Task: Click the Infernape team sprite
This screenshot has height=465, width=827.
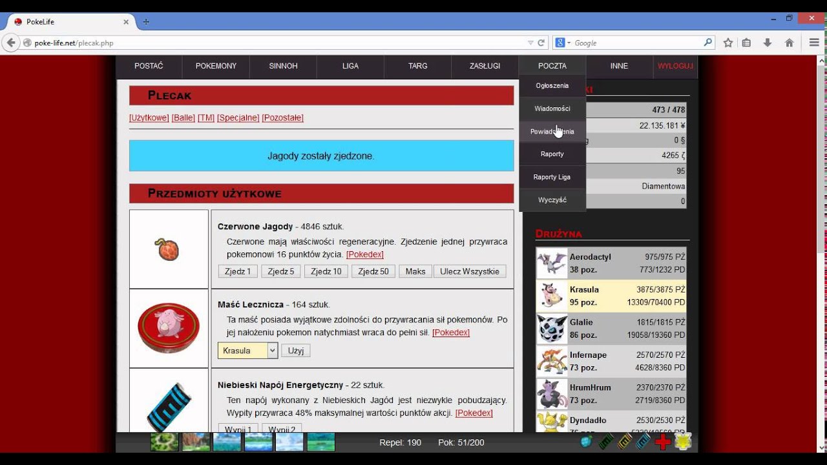Action: [x=552, y=362]
